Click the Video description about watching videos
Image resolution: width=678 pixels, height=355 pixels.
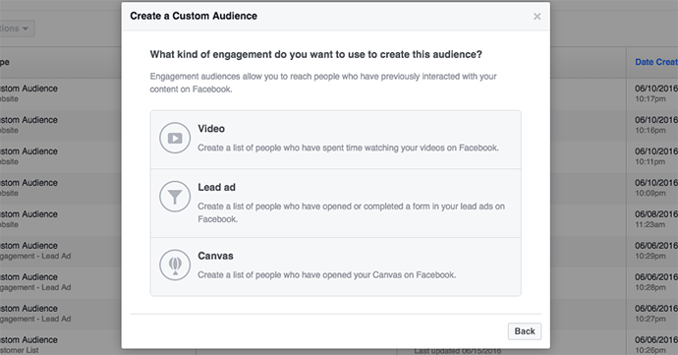tap(348, 148)
